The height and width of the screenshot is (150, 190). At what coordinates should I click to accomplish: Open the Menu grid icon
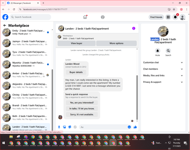pyautogui.click(x=168, y=17)
